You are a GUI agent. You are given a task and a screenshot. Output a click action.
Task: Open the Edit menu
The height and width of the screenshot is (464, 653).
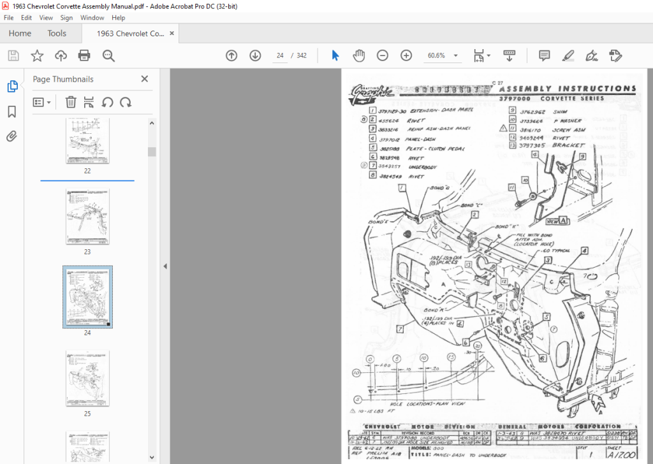(x=26, y=17)
